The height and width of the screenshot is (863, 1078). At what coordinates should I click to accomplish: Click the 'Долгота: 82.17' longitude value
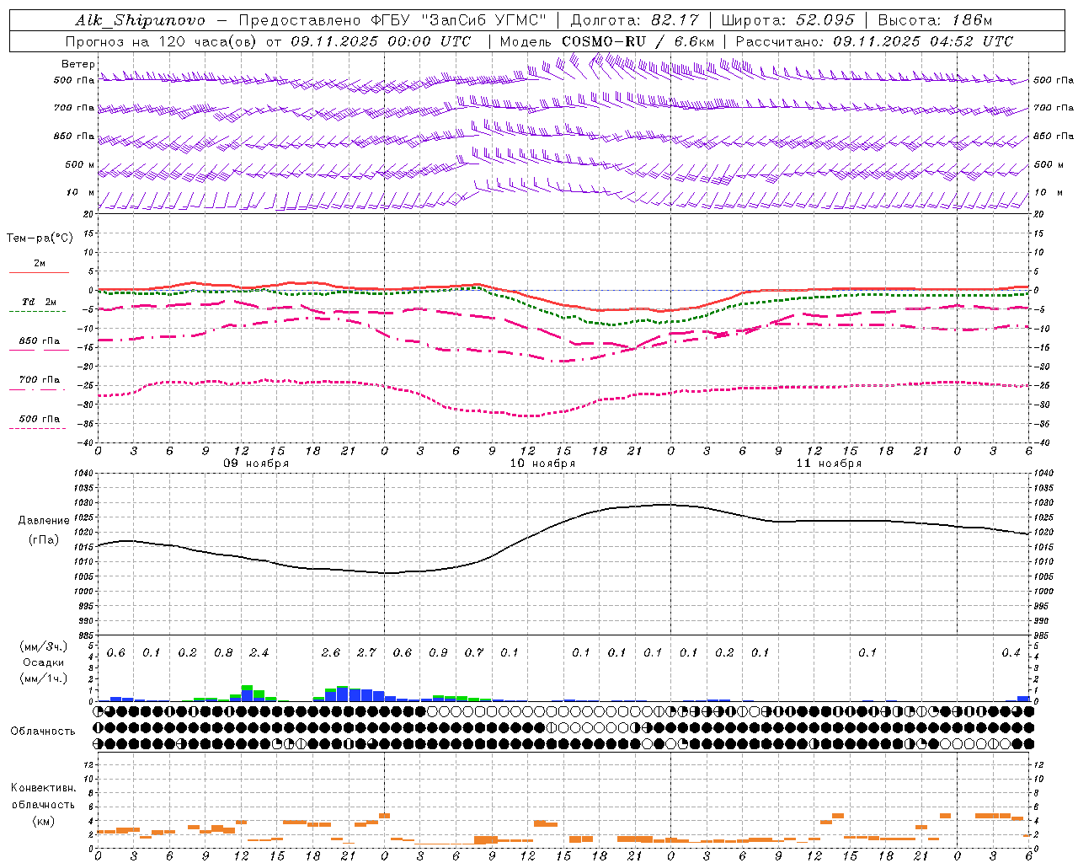click(x=634, y=20)
